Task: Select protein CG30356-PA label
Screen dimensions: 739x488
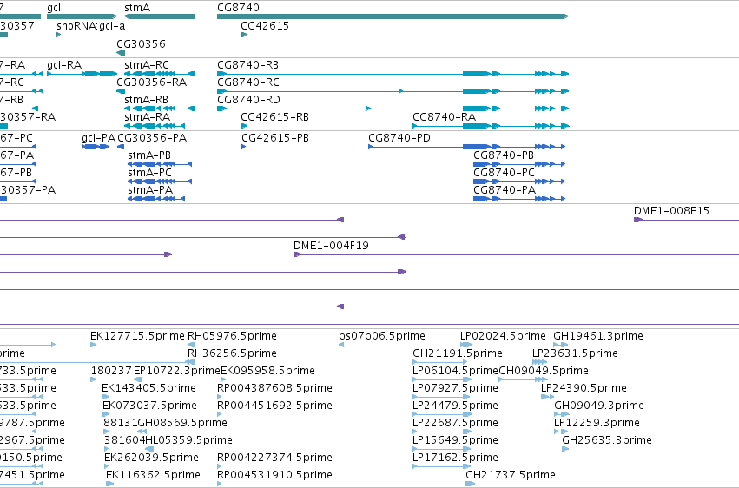Action: tap(152, 137)
